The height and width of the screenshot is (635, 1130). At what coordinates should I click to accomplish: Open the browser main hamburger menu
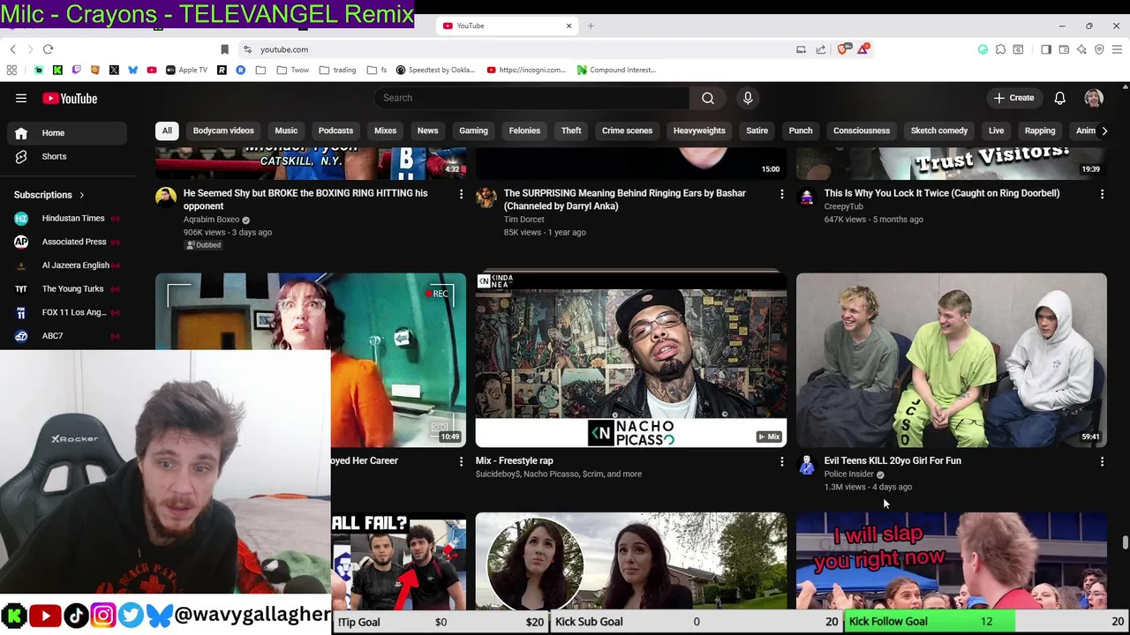1118,49
